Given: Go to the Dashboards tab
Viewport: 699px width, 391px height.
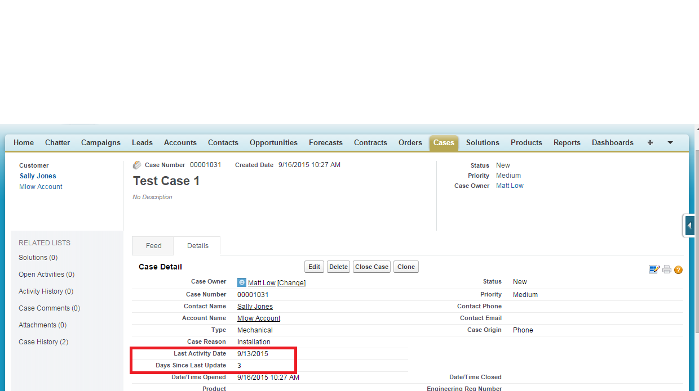Looking at the screenshot, I should click(x=612, y=143).
